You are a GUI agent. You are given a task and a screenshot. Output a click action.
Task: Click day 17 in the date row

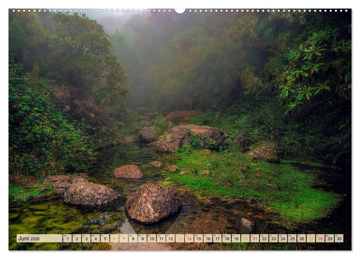tap(217, 238)
